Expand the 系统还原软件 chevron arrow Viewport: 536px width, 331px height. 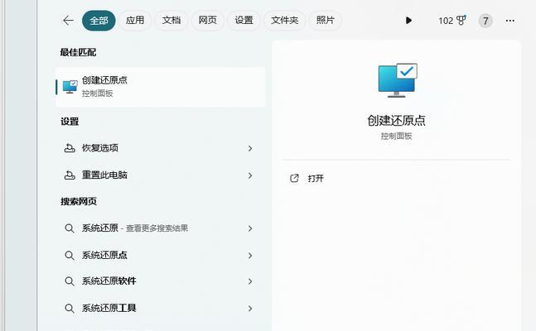coord(250,281)
